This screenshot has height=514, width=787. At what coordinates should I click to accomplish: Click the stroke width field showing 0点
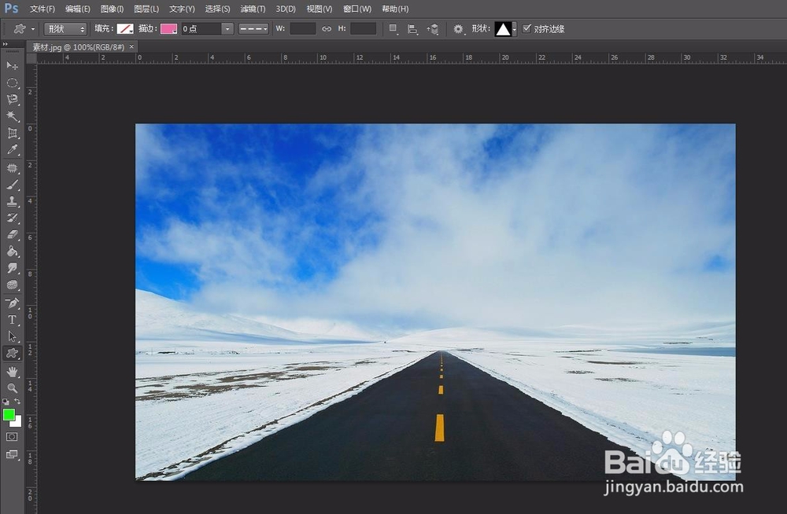tap(201, 29)
